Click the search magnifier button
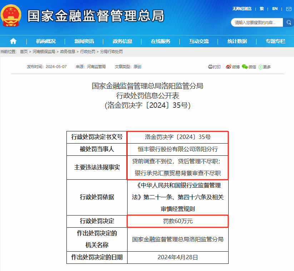Viewport: 294px width, 271px height. click(x=289, y=23)
